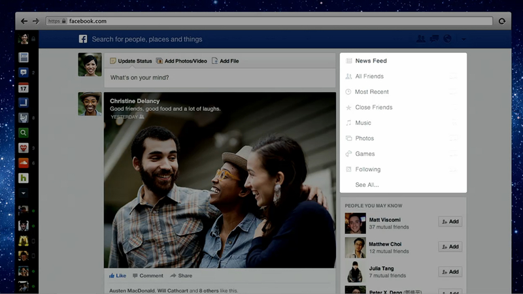Screen dimensions: 523x294
Task: Open Matthew Choi's profile picture
Action: pyautogui.click(x=355, y=248)
